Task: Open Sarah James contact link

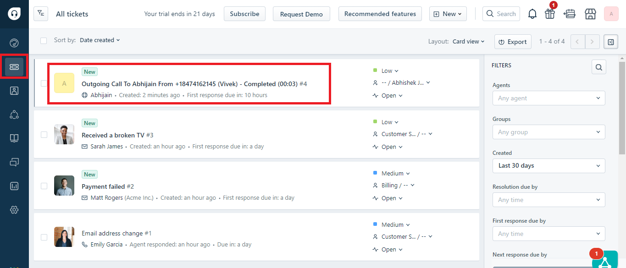Action: point(106,147)
